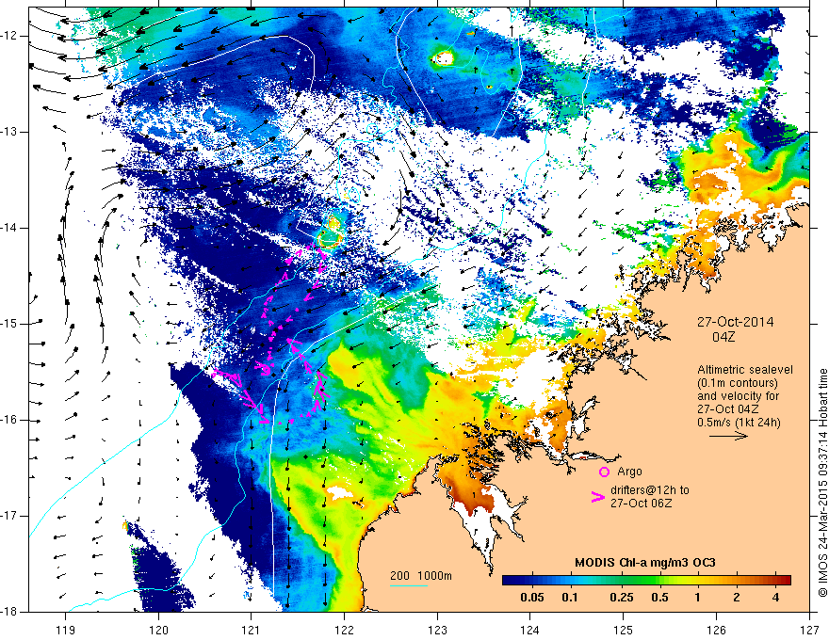Click the colorbar tick label 0.1
Viewport: 829px width, 640px height.
pos(570,598)
